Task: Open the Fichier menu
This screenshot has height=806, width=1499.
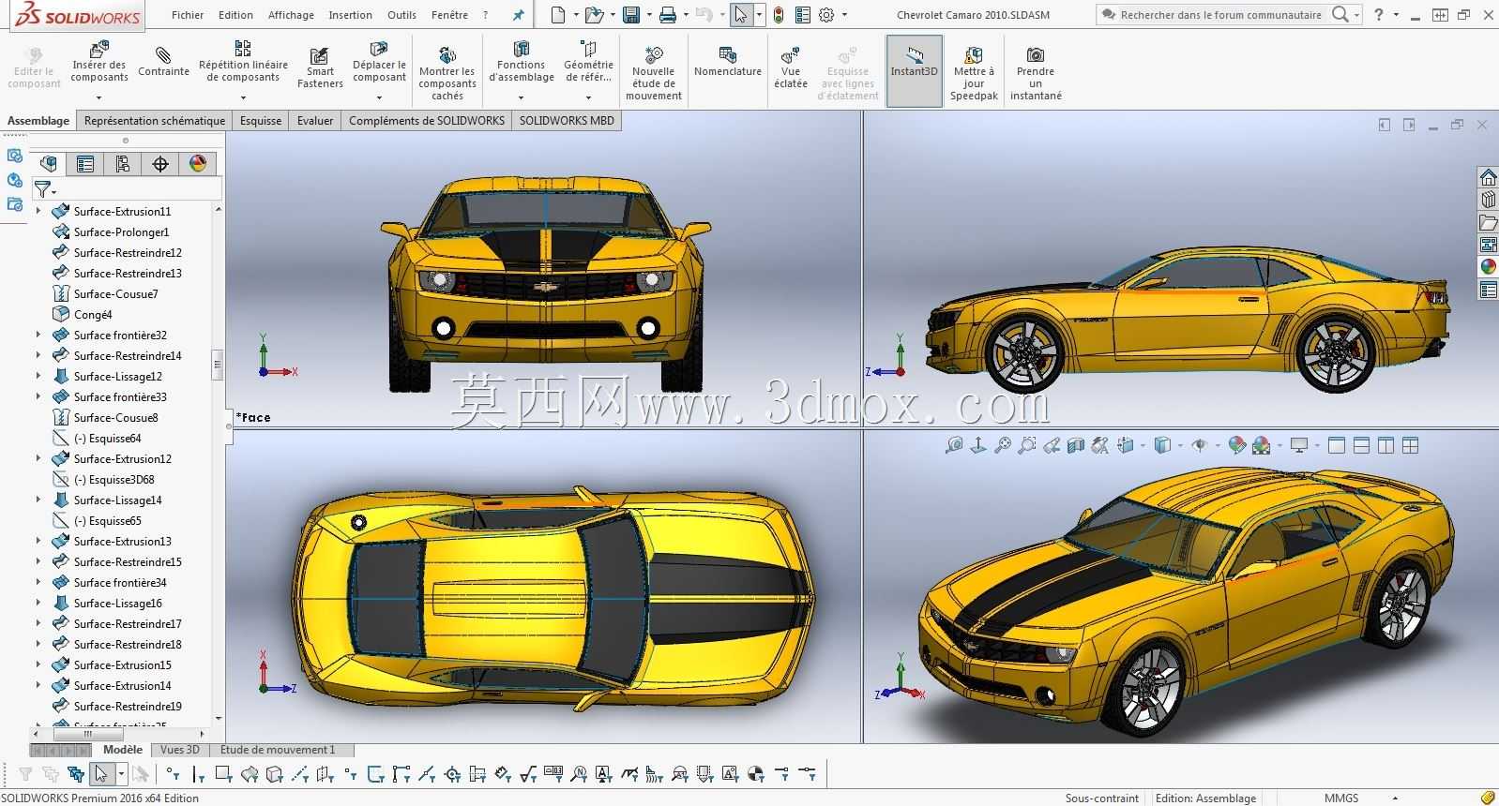Action: pyautogui.click(x=188, y=15)
